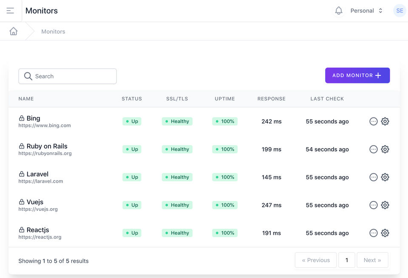Image resolution: width=408 pixels, height=278 pixels.
Task: Open the Personal team switcher dropdown
Action: pyautogui.click(x=366, y=11)
